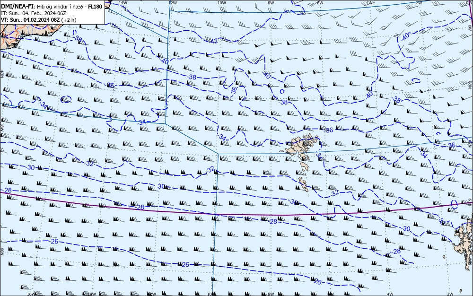Viewport: 473px width, 296px height.
Task: Click the valid time line 'VT: Sun.. 04.02.2024 08Z (+2 h)'
Action: (x=39, y=20)
